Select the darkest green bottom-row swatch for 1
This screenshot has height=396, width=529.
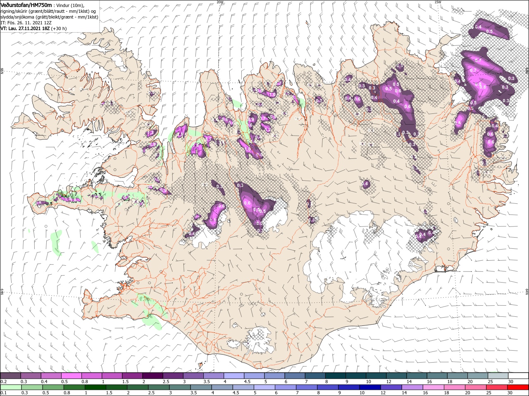click(95, 387)
